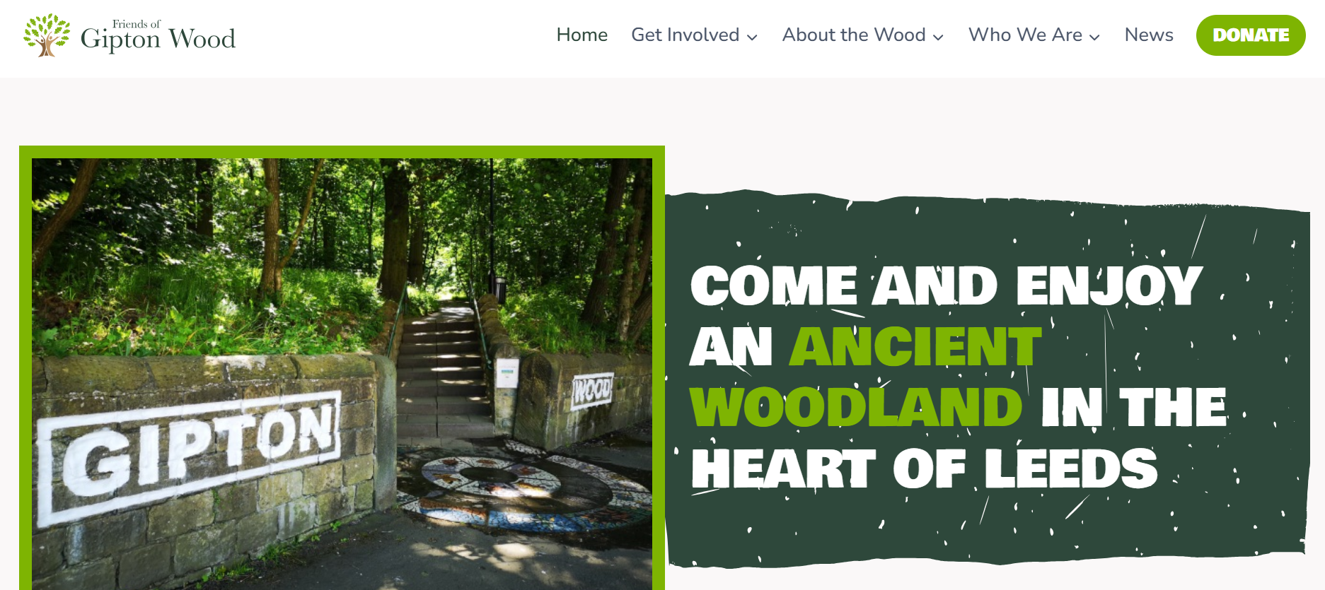1325x590 pixels.
Task: Open the Home page link
Action: 582,35
